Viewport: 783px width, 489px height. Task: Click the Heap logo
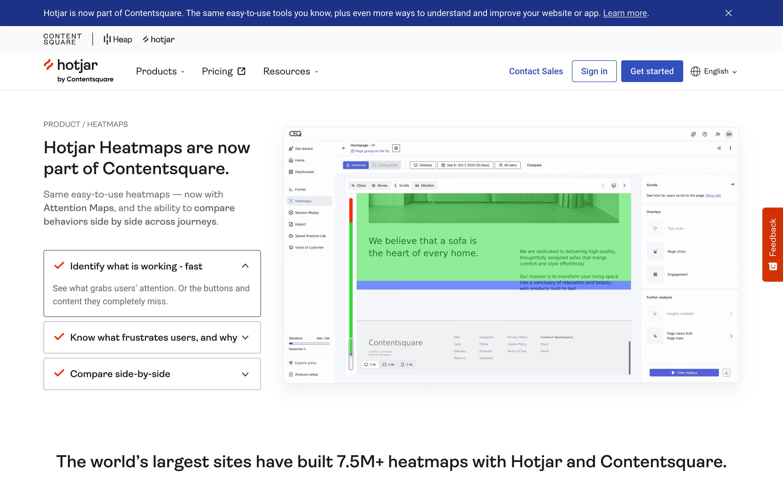click(x=118, y=39)
